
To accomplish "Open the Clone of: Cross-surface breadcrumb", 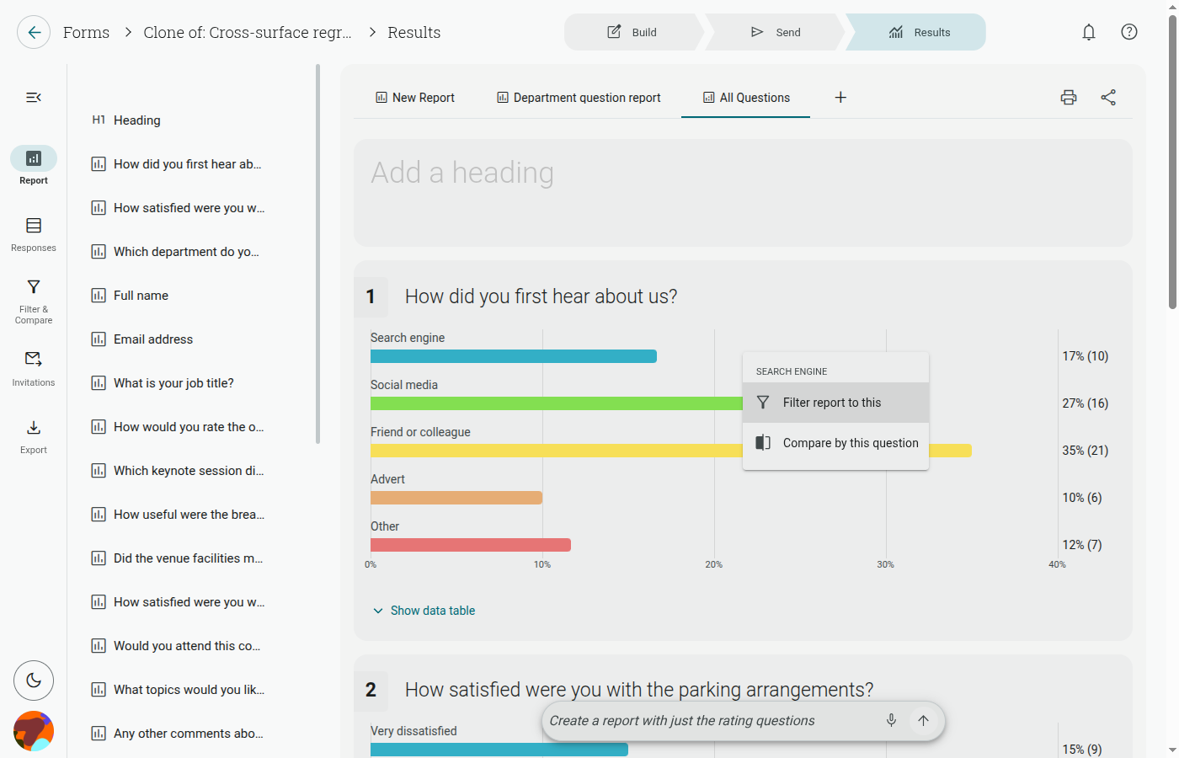I will [248, 32].
